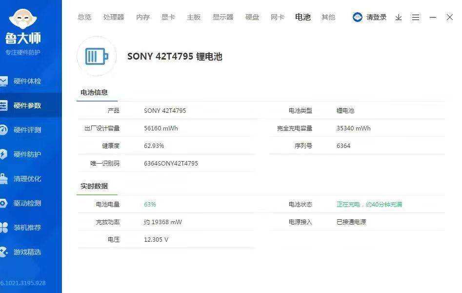Switch to 内存 tab

click(143, 17)
